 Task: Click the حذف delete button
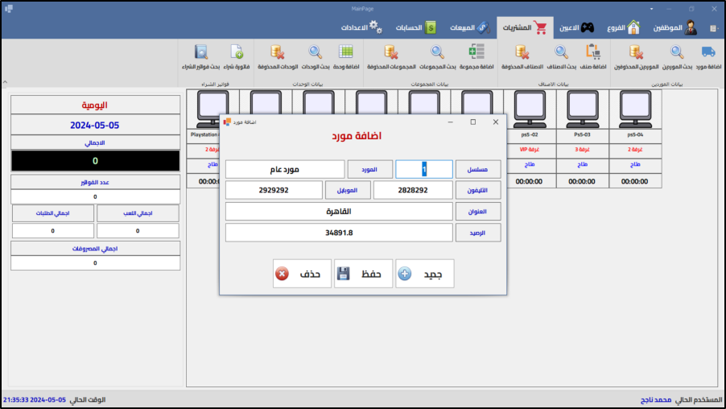(301, 274)
